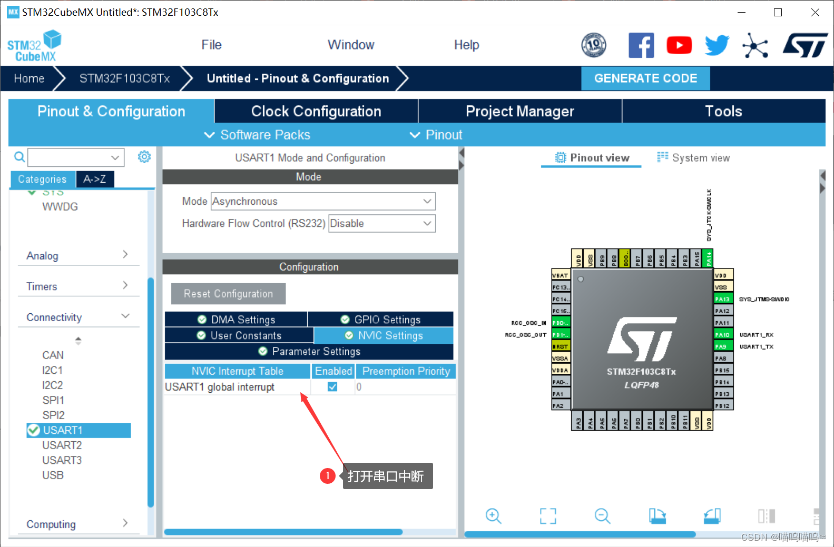834x547 pixels.
Task: Switch to System view
Action: pos(693,158)
